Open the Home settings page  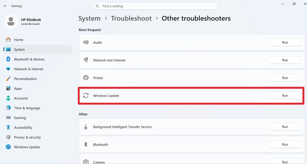coord(38,40)
